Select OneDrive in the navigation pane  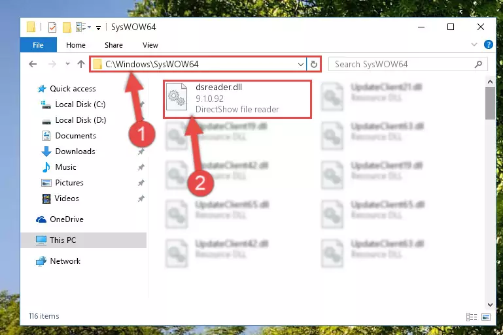[x=67, y=219]
